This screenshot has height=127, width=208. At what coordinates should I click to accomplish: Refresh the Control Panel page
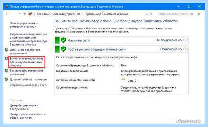[151, 14]
